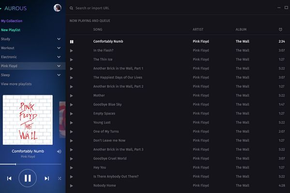Select the Sleep playlist
The width and height of the screenshot is (290, 193).
click(x=5, y=75)
